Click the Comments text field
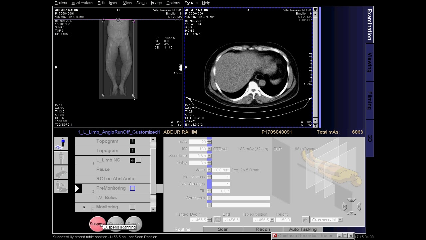 click(241, 198)
